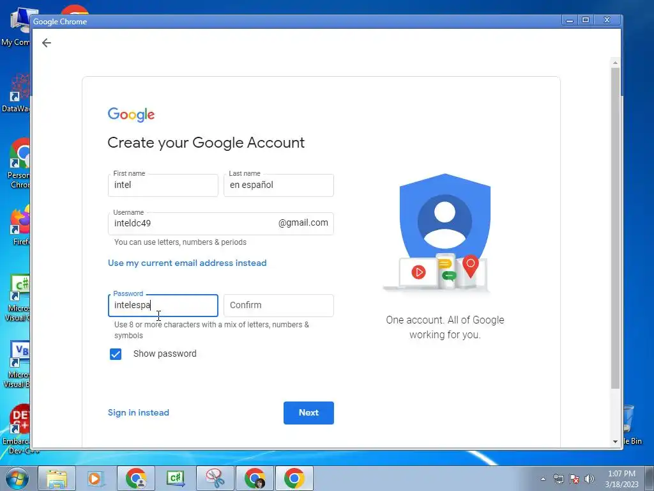Click the DataWa desktop shortcut

[17, 93]
